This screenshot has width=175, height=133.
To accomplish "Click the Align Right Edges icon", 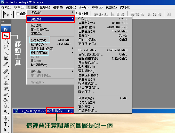I will point(123,14).
